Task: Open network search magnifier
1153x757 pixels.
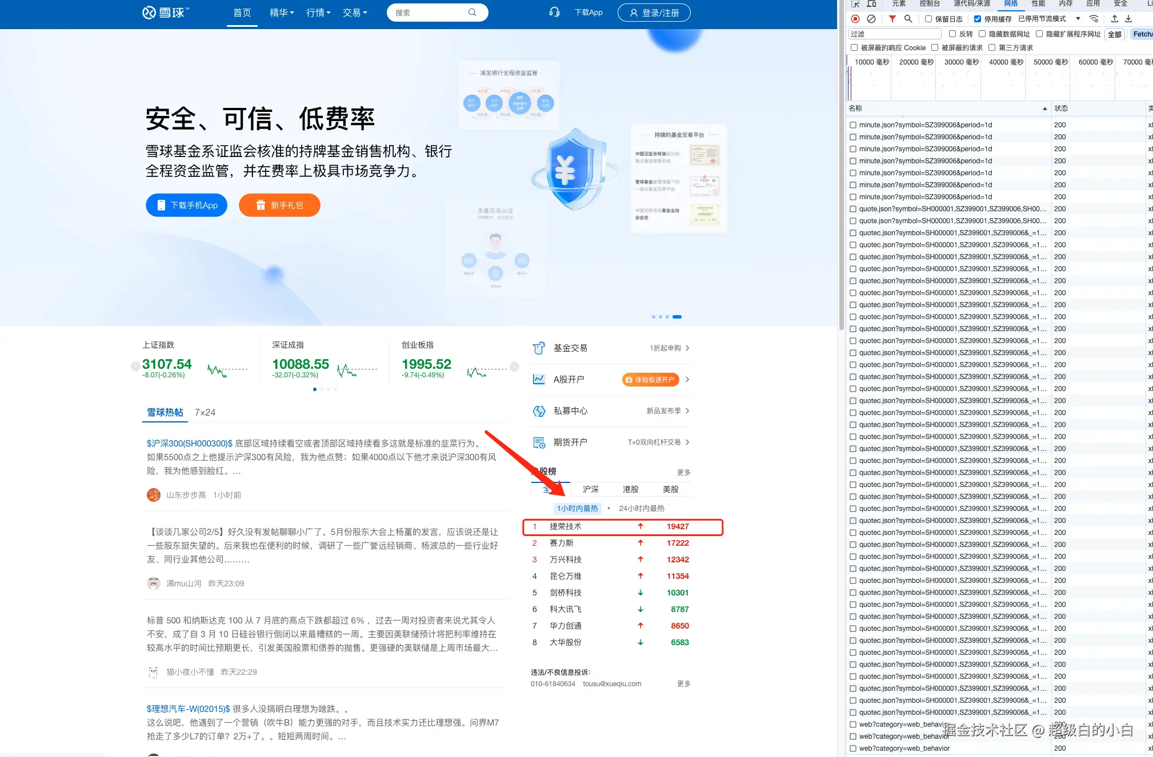Action: point(908,19)
